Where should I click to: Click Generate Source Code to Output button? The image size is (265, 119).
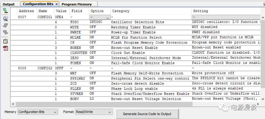click(148, 114)
